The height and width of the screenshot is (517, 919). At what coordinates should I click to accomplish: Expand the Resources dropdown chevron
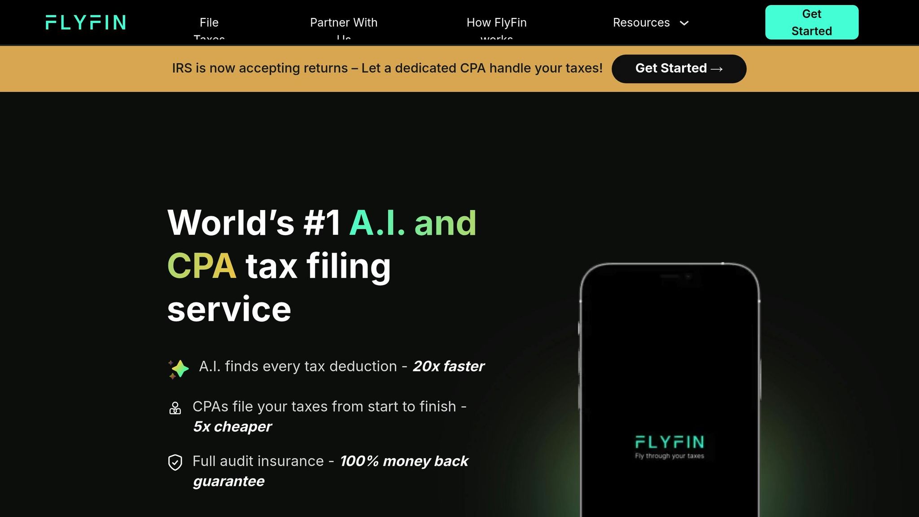(x=684, y=23)
